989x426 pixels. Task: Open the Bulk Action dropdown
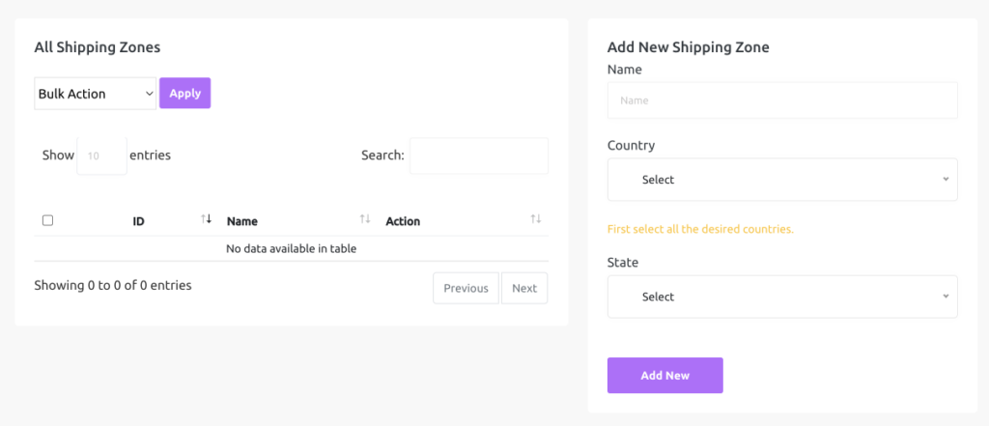(x=96, y=94)
